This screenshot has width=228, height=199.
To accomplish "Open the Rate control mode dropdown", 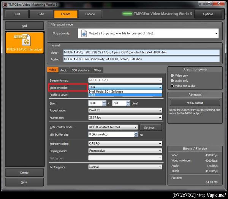I will (113, 127).
